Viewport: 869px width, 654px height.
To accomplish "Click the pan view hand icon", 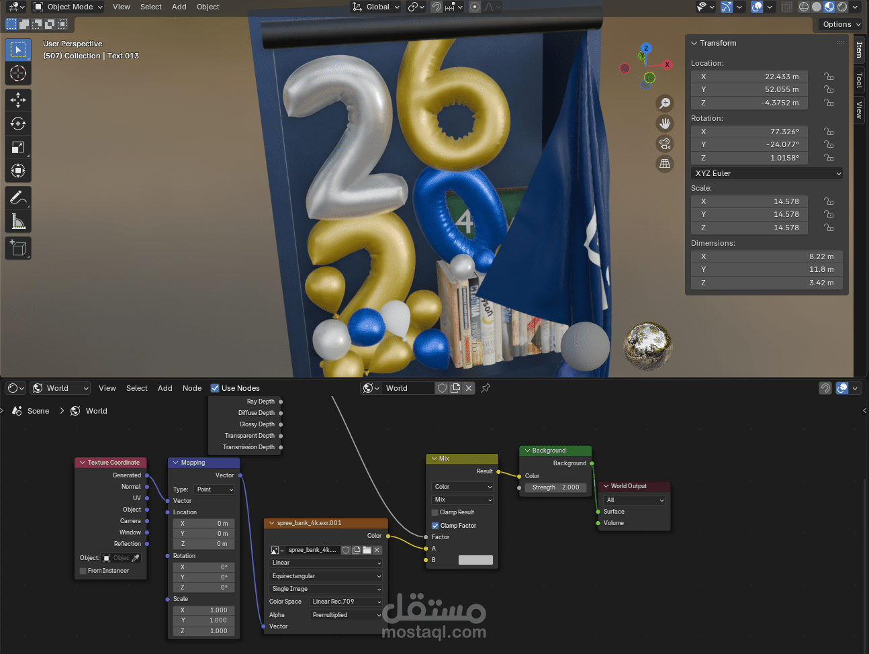I will 665,124.
